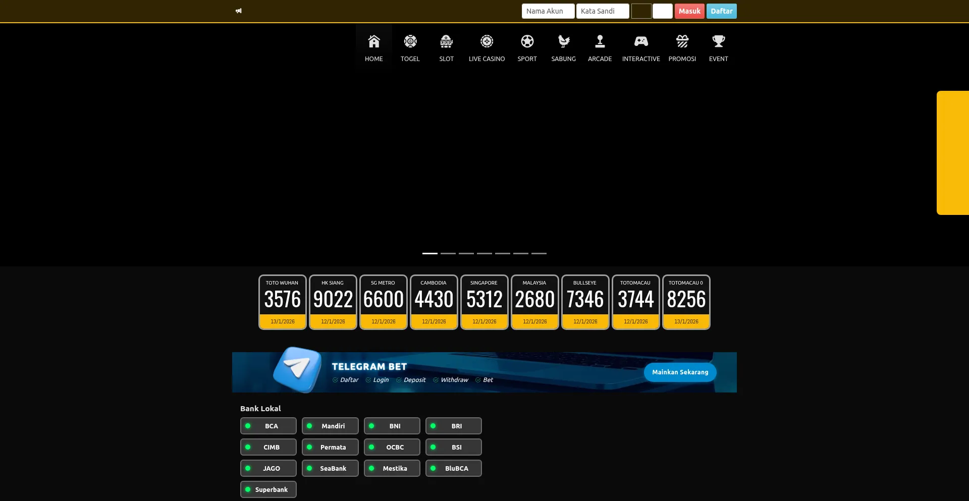Select the TOGEL lottery icon
The width and height of the screenshot is (969, 501).
(x=410, y=41)
